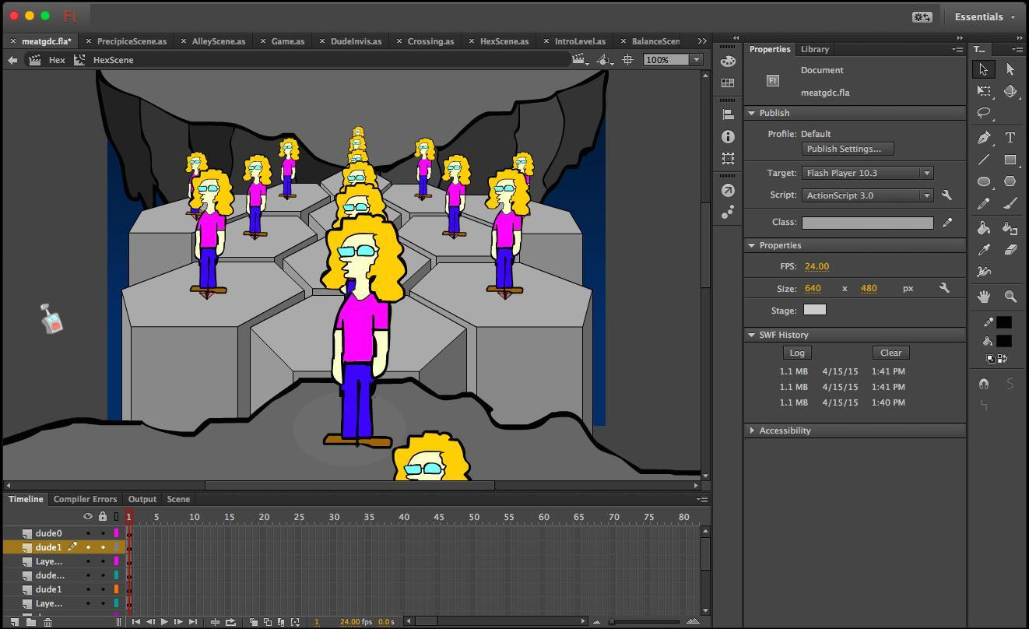Toggle Snap to Objects magnet option

(x=984, y=384)
